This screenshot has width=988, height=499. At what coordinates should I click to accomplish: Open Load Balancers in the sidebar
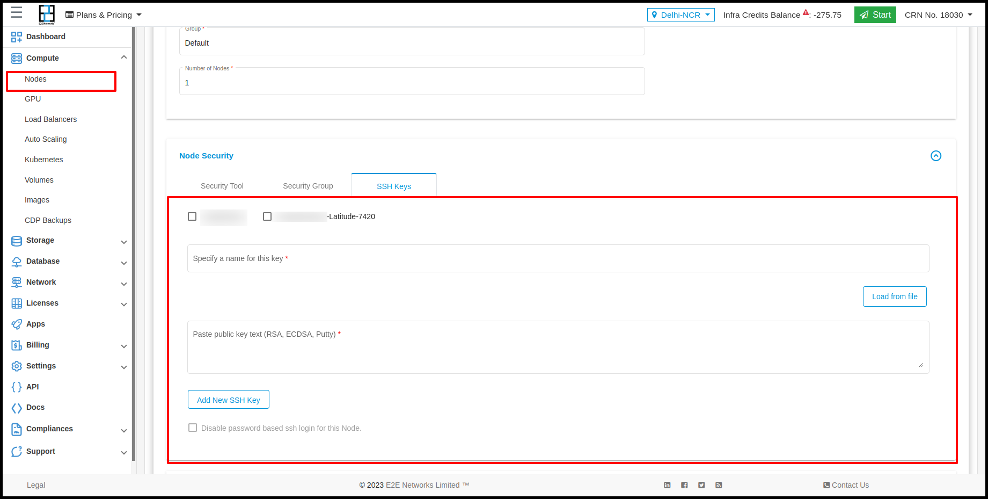[50, 119]
